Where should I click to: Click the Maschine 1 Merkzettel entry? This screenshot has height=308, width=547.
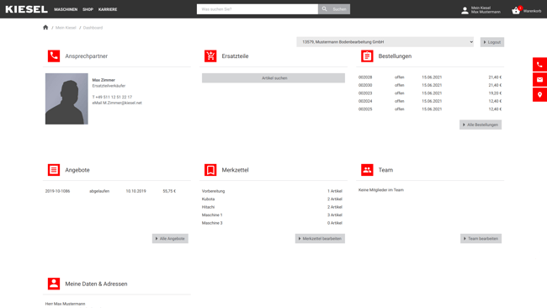(x=212, y=215)
